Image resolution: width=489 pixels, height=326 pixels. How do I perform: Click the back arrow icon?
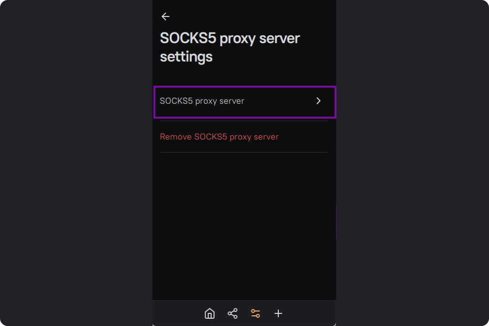pyautogui.click(x=166, y=16)
